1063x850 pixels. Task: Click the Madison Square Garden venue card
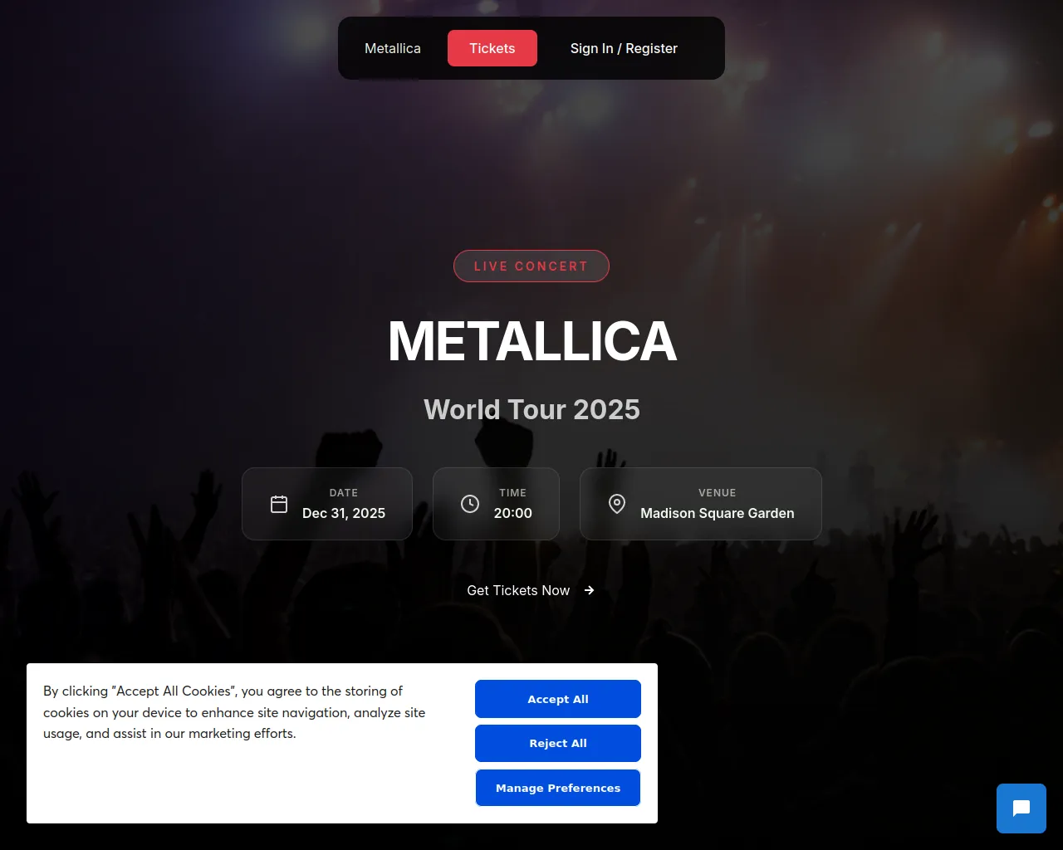click(701, 504)
